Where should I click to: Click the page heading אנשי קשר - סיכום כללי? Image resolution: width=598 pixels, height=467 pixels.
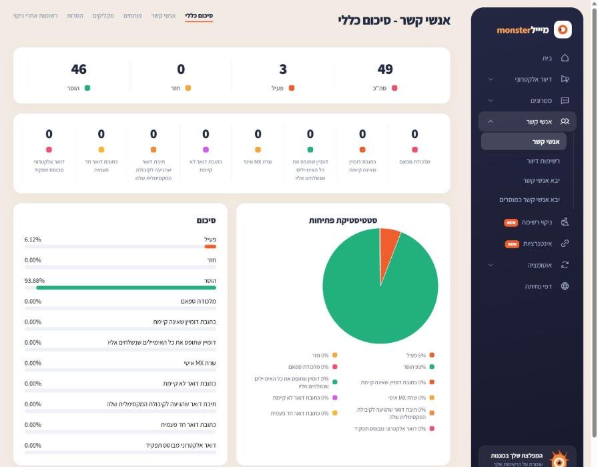click(394, 20)
